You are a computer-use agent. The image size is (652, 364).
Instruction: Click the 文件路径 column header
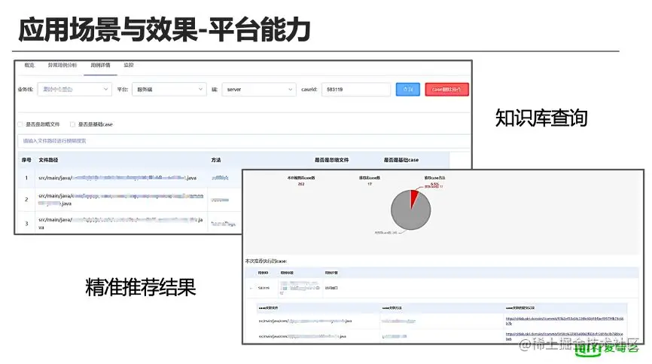click(48, 160)
